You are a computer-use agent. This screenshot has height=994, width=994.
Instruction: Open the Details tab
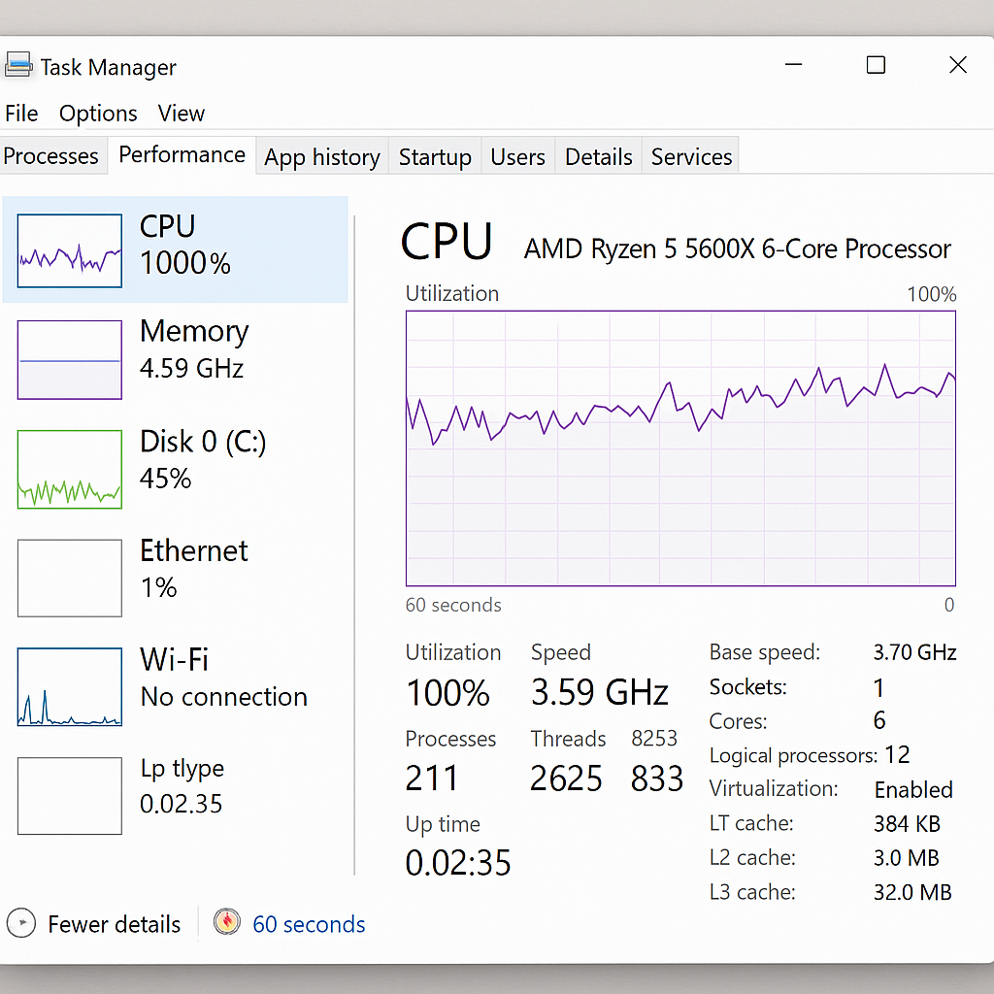598,155
